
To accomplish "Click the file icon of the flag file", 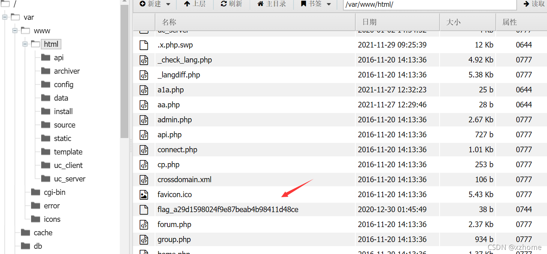I will (144, 209).
